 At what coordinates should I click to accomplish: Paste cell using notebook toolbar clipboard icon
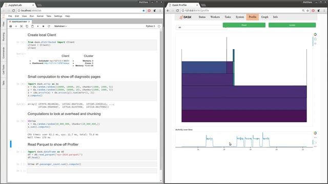point(32,26)
